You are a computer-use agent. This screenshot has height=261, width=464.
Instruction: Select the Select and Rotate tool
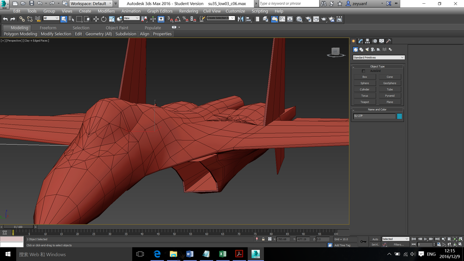(x=104, y=19)
